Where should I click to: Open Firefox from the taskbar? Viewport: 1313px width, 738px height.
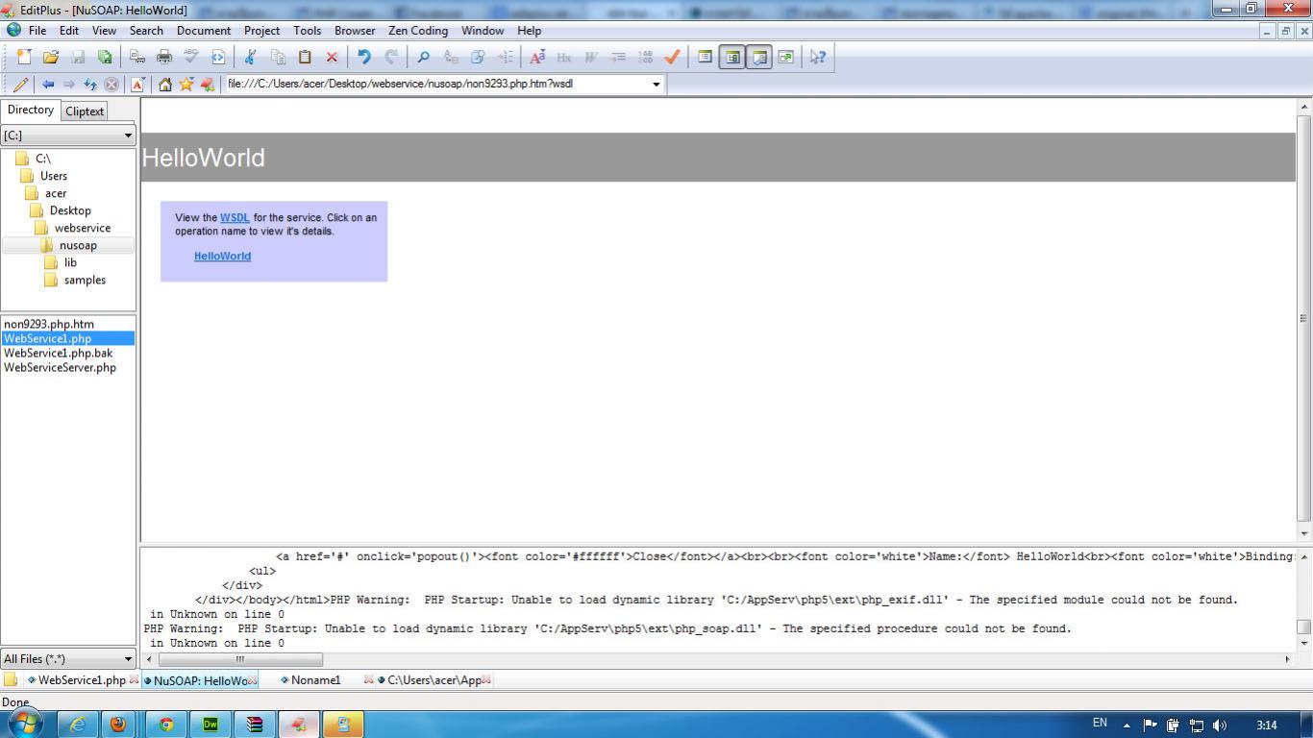[118, 724]
